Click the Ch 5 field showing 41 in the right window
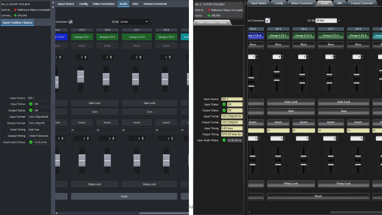The width and height of the screenshot is (382, 215). click(278, 130)
